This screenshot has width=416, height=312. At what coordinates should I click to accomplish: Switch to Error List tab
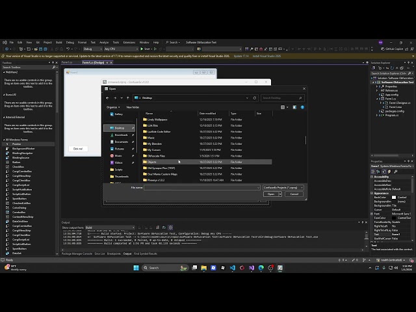click(99, 253)
